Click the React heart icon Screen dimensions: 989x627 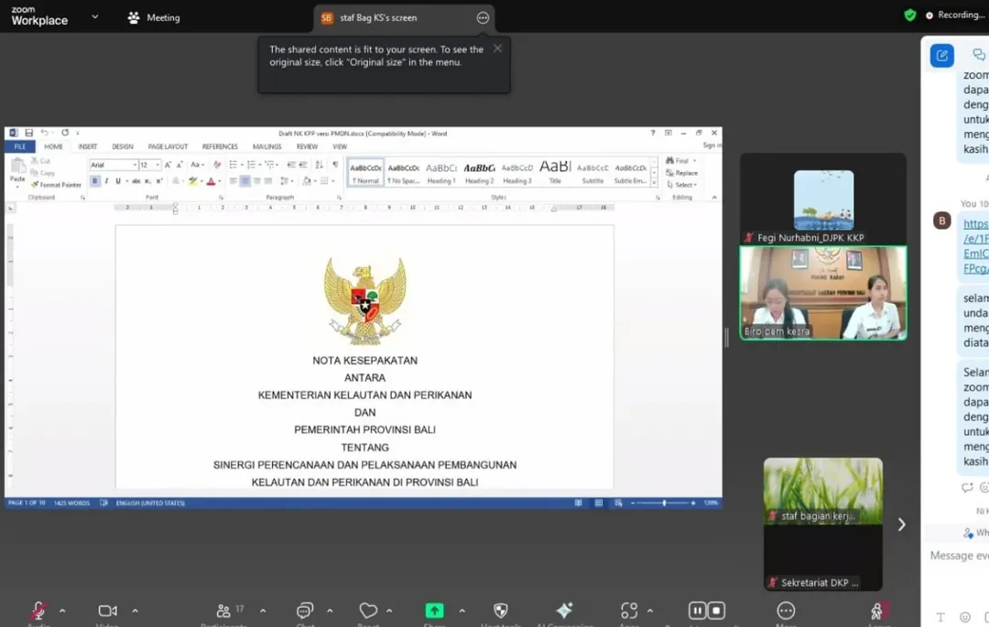(x=368, y=611)
